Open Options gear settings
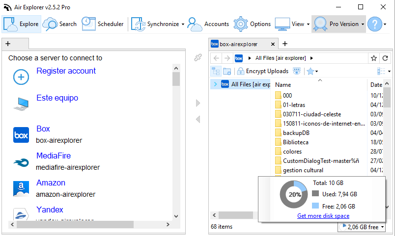395x236 pixels. point(252,24)
